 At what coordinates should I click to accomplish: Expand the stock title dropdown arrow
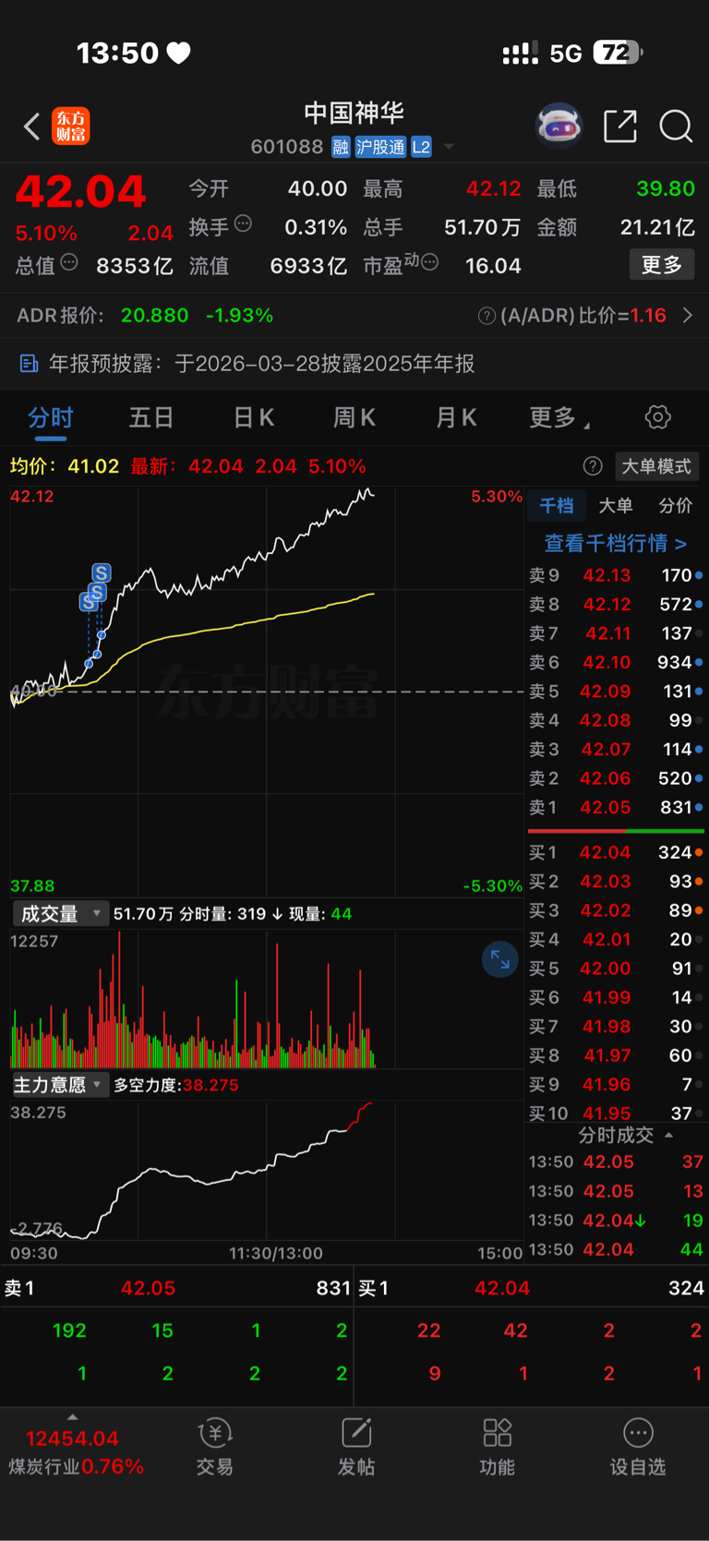pos(449,147)
